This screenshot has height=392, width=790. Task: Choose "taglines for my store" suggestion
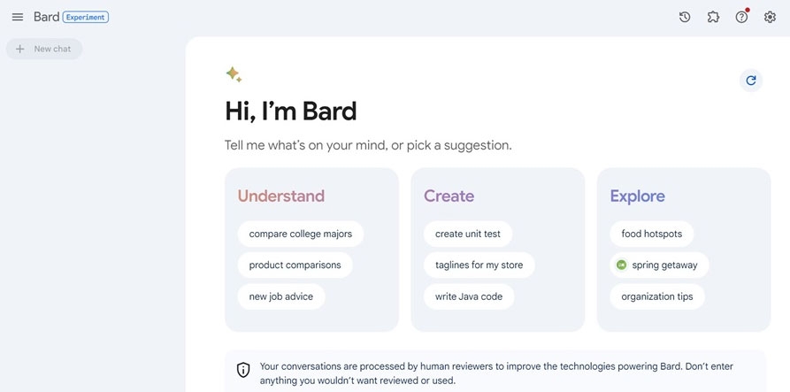pyautogui.click(x=479, y=265)
